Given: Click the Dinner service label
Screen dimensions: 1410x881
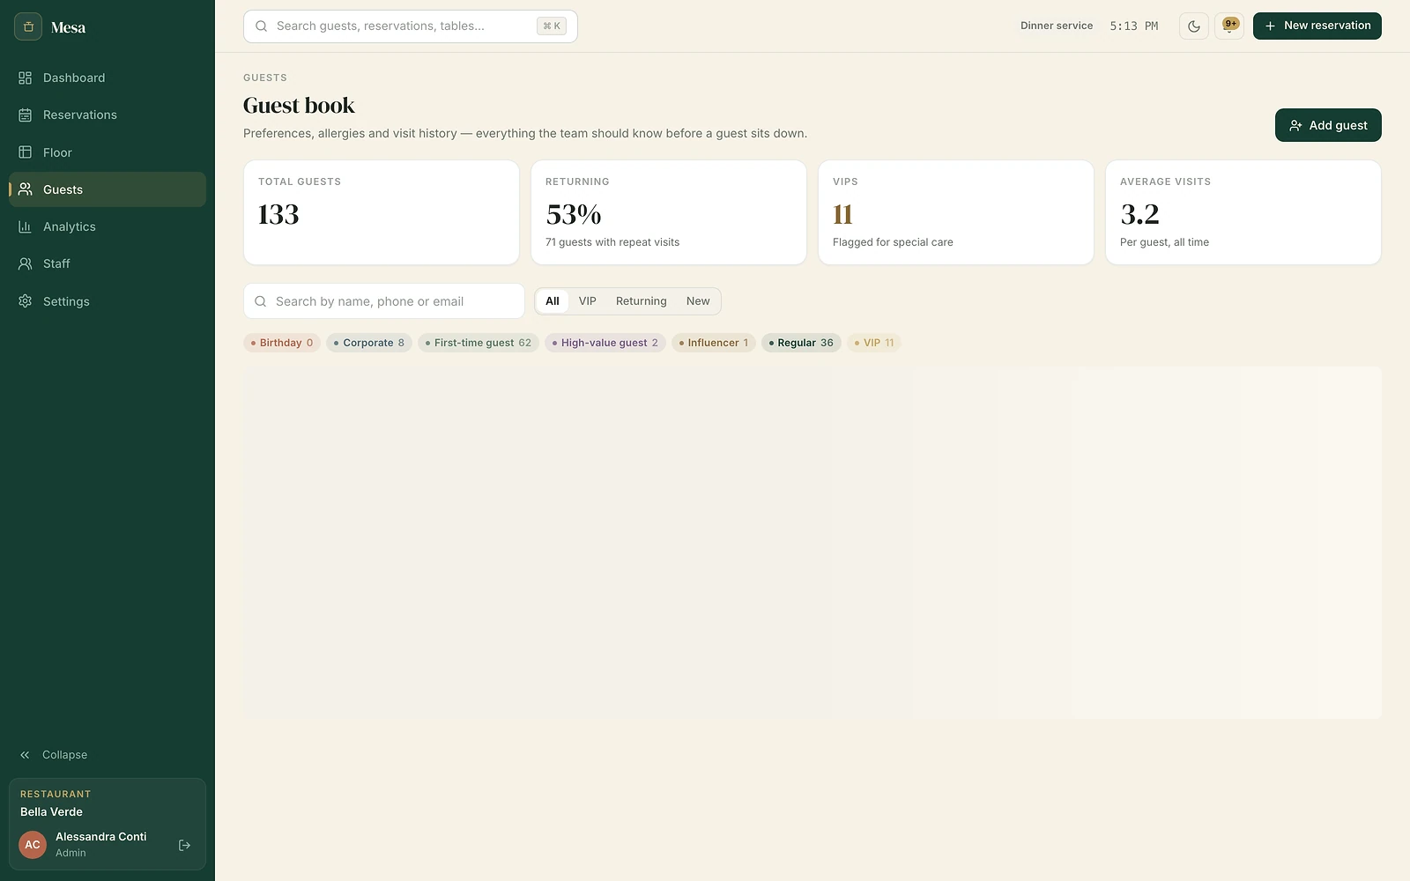Looking at the screenshot, I should click(x=1057, y=26).
